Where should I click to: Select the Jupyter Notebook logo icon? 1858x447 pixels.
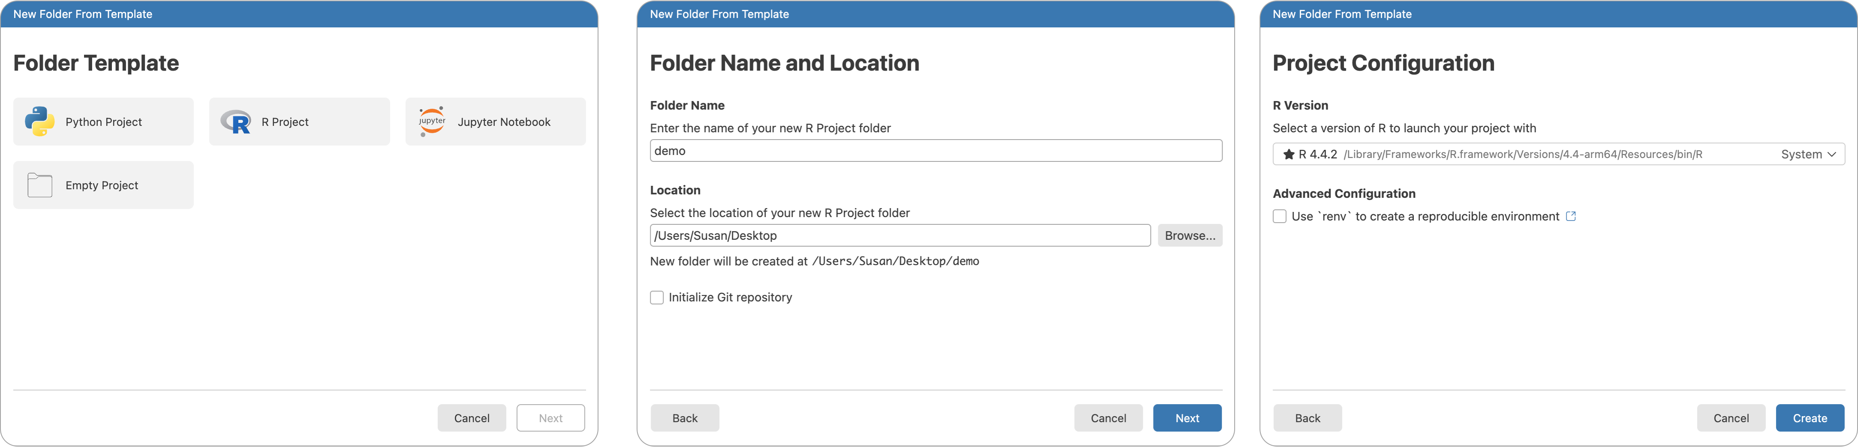432,121
